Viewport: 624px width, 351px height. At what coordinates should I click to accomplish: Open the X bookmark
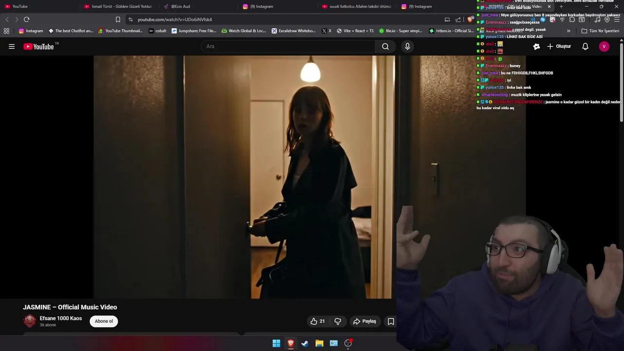pos(327,31)
